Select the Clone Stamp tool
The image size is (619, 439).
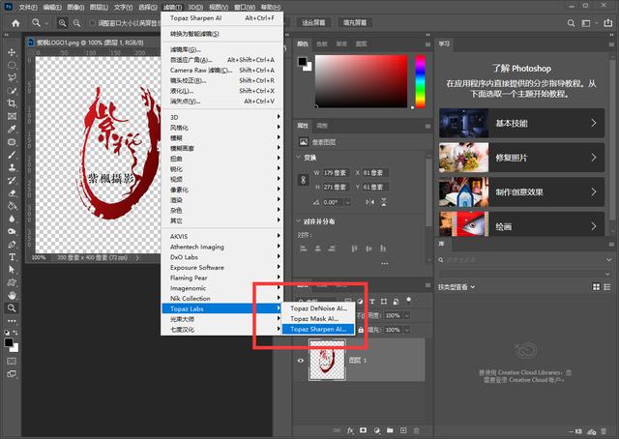[x=12, y=167]
